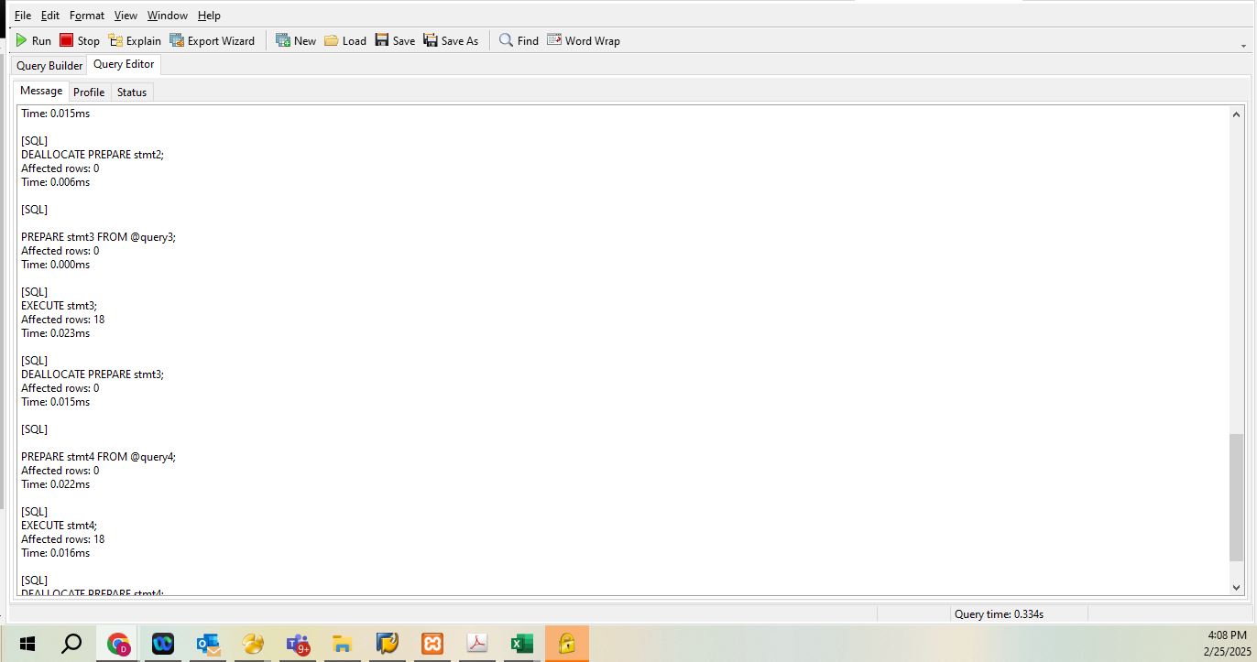The image size is (1257, 662).
Task: Switch to the Profile tab
Action: [89, 92]
